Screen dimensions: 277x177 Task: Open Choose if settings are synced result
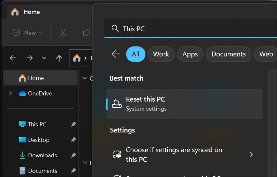point(184,154)
